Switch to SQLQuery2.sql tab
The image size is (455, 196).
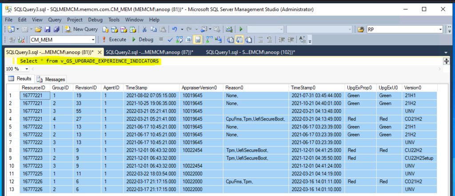point(149,52)
